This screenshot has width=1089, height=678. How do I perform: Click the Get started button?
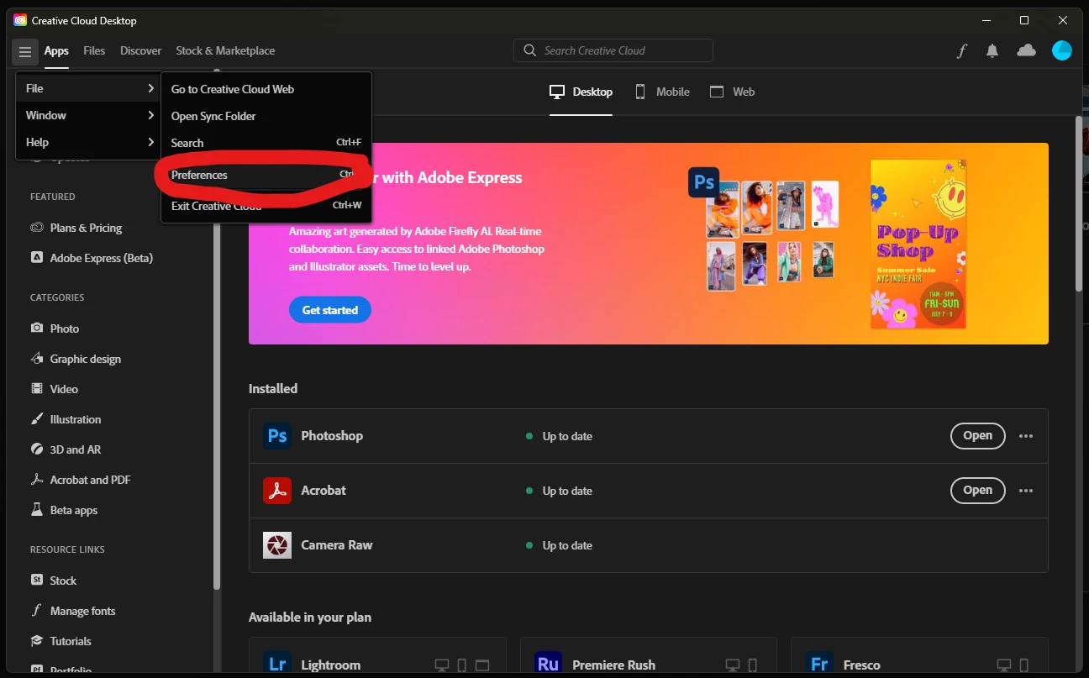pos(330,310)
